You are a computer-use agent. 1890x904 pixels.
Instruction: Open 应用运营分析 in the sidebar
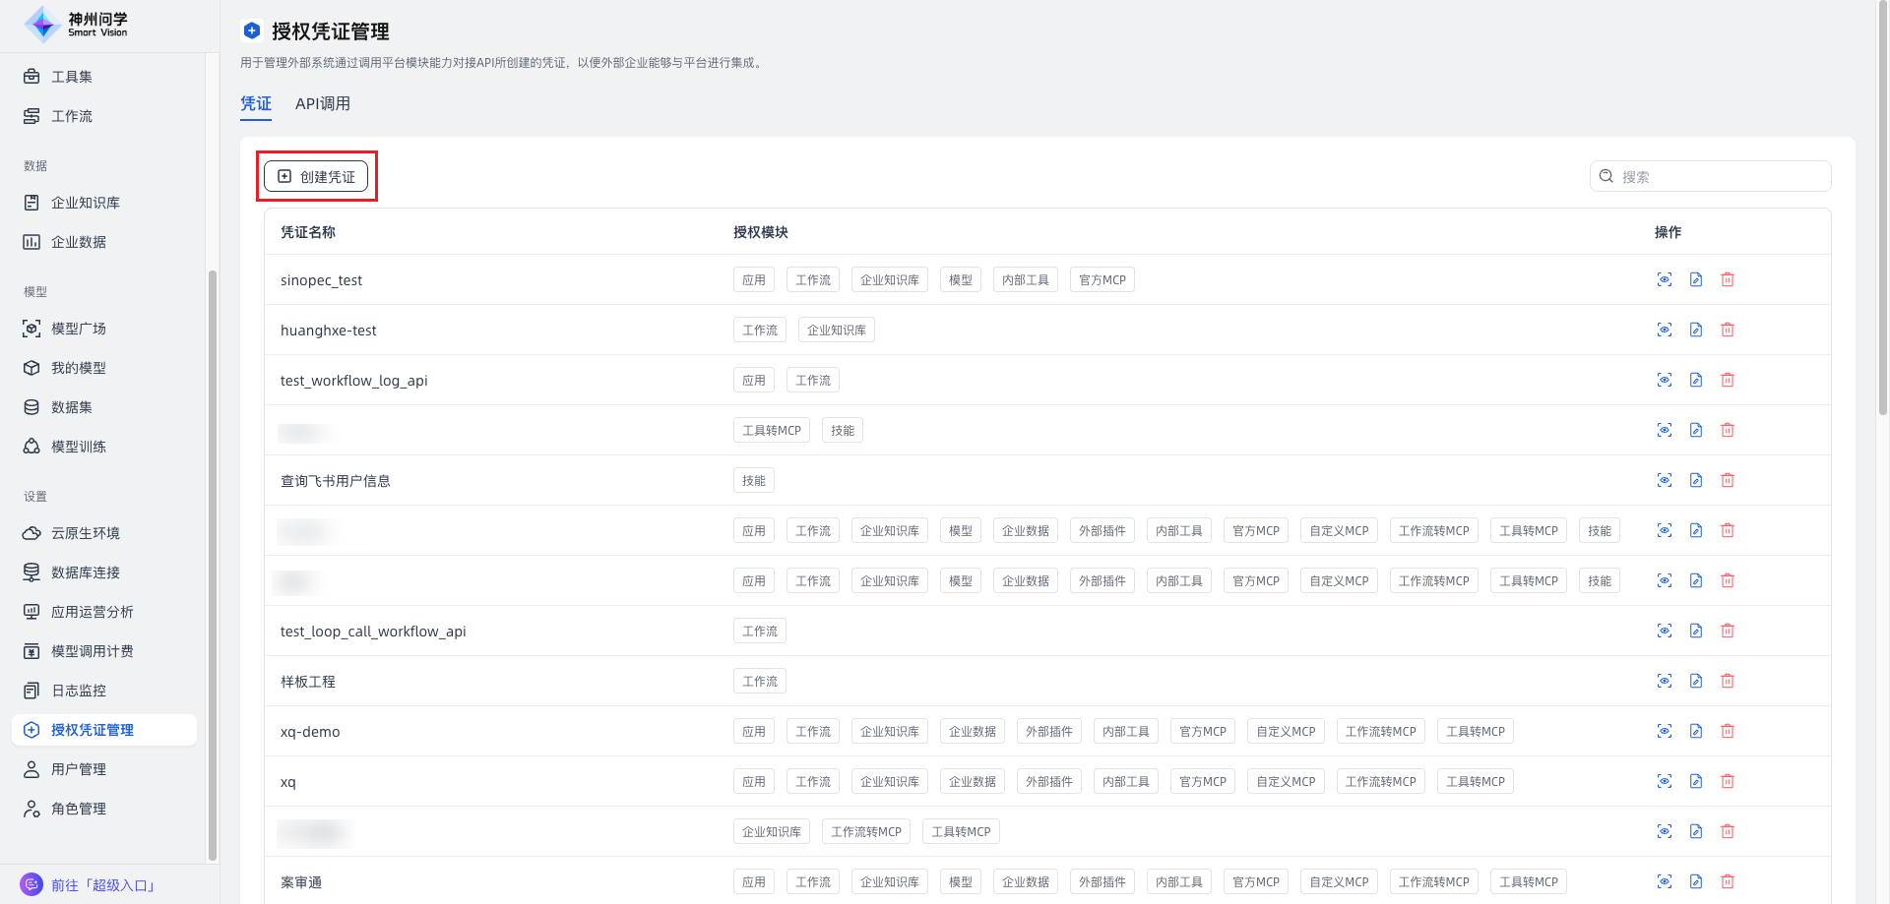point(104,612)
